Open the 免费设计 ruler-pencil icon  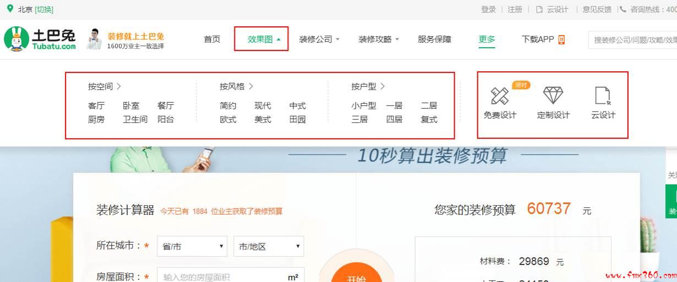tap(500, 96)
